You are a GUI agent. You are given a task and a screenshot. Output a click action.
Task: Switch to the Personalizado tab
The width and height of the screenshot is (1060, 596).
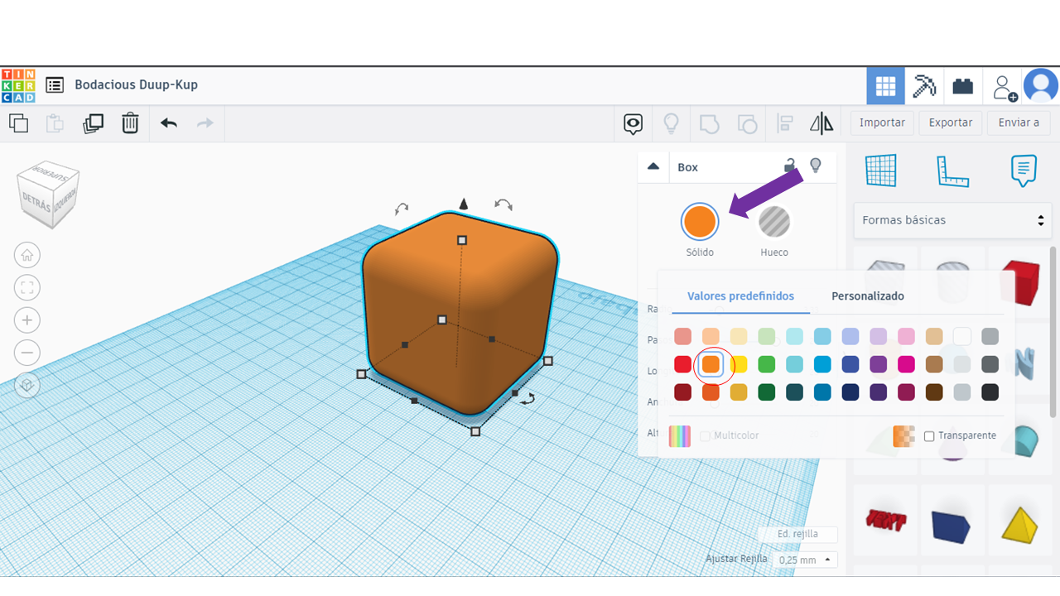pos(868,296)
